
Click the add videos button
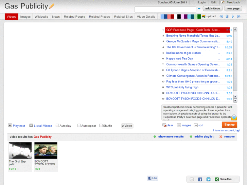tap(212, 8)
